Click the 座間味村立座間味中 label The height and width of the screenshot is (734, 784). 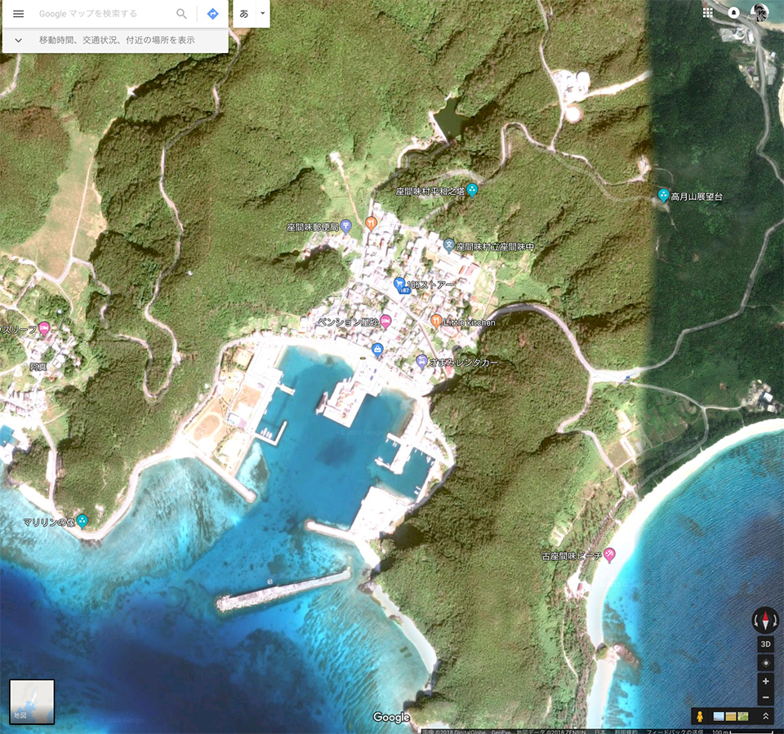(495, 247)
